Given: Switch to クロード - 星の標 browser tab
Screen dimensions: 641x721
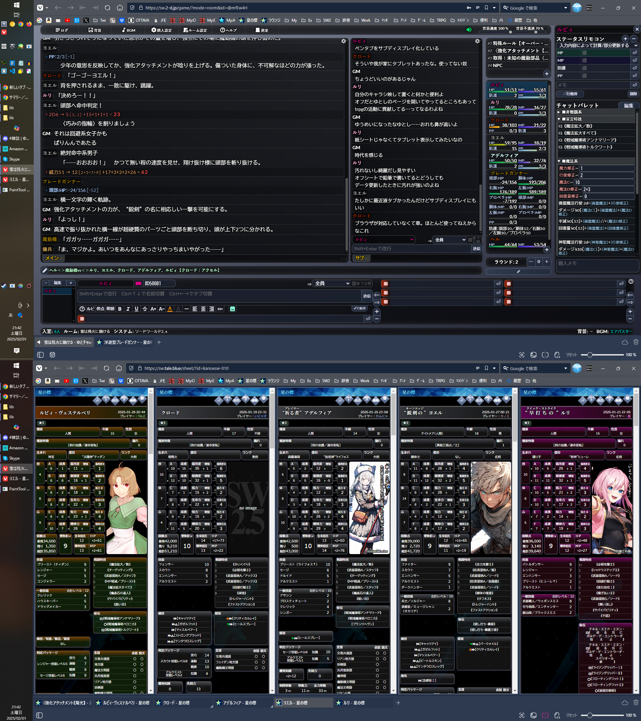Looking at the screenshot, I should 182,703.
